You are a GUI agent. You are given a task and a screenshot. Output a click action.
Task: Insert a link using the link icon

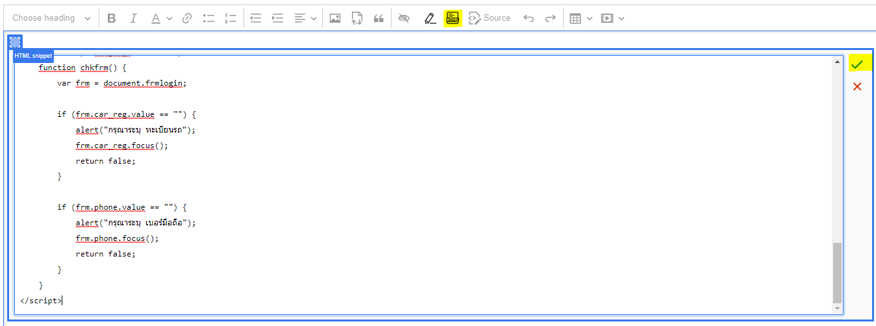click(187, 18)
